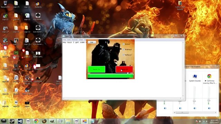This screenshot has height=124, width=221.
Task: Click Volume Mixer horizontal scrollbar thumb
Action: tap(182, 113)
